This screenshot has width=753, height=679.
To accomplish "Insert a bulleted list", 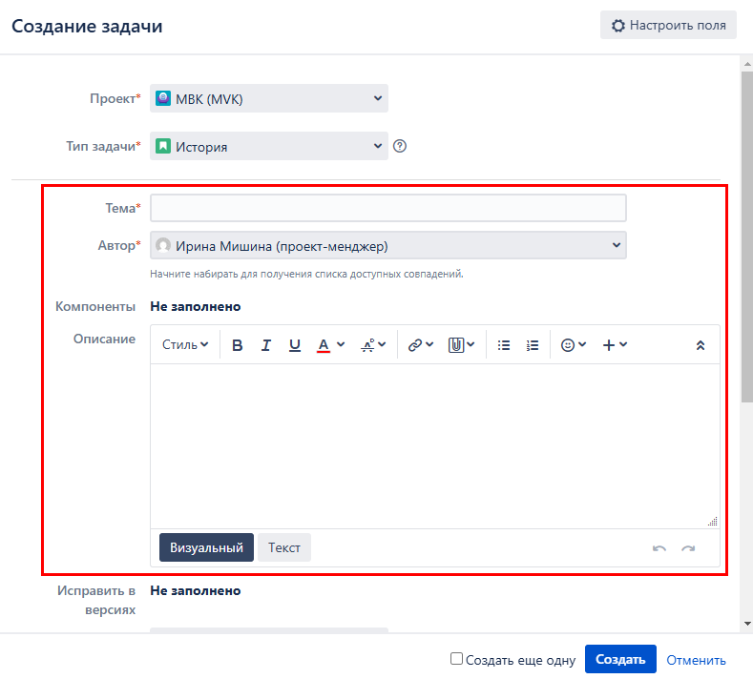I will tap(504, 345).
